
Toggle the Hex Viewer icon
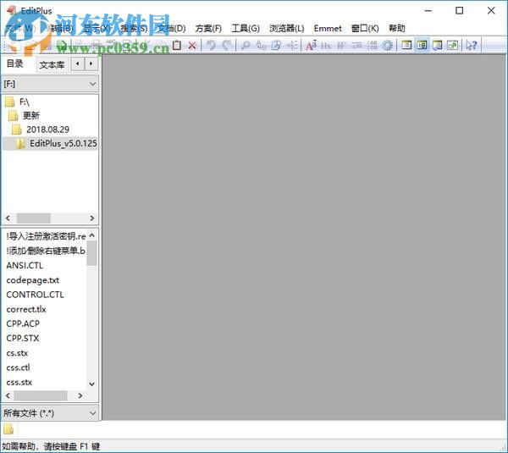tap(326, 46)
